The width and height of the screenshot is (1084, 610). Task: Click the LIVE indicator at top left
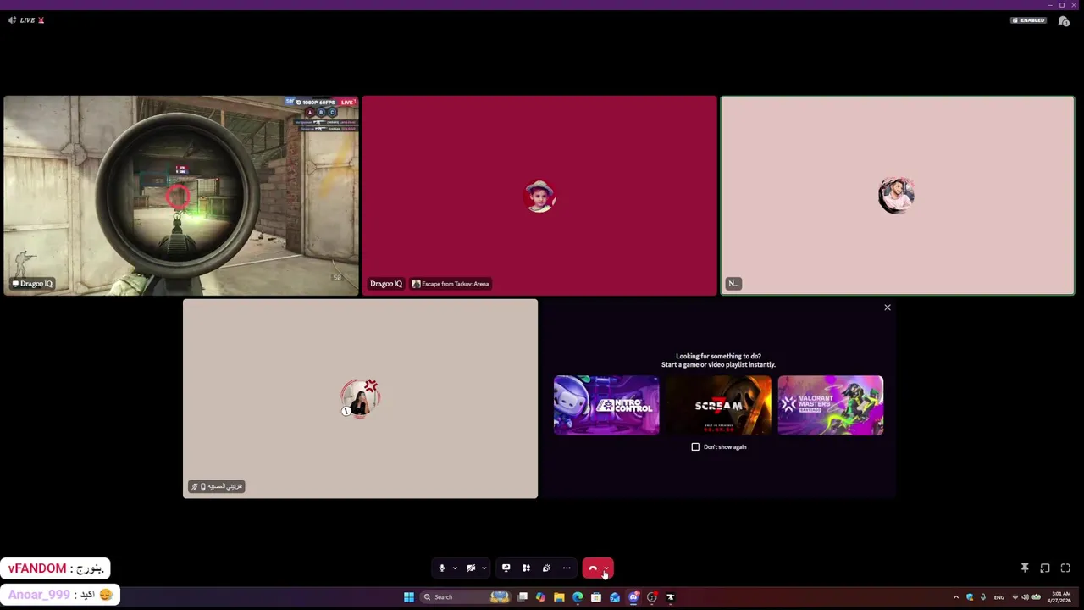26,20
